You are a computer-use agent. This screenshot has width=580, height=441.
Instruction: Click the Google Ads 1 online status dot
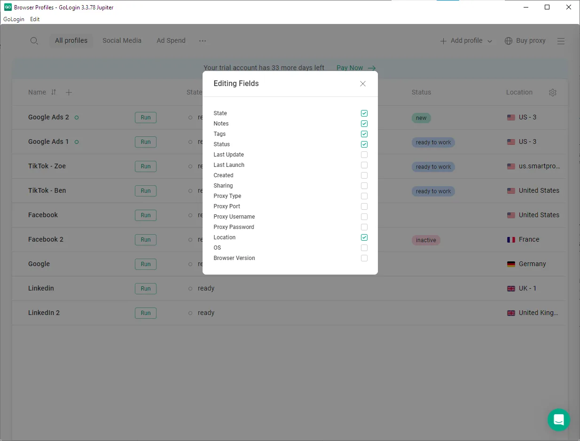[x=77, y=142]
